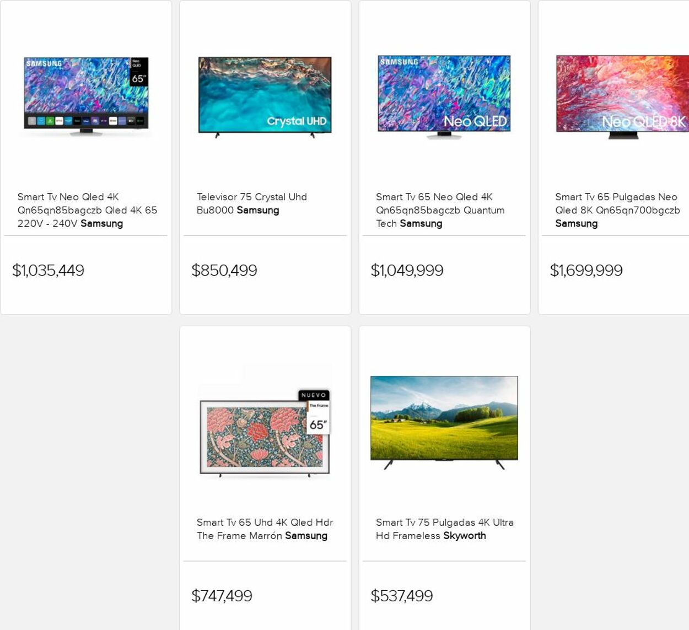View the Skyworth 75-inch Frameless TV image
Screen dimensions: 689x630
[444, 422]
